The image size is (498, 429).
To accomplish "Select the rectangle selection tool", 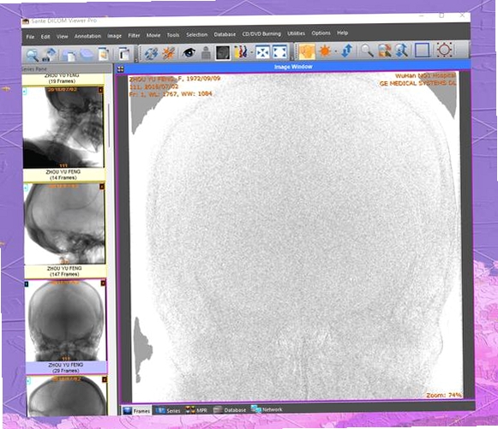I will pyautogui.click(x=423, y=50).
